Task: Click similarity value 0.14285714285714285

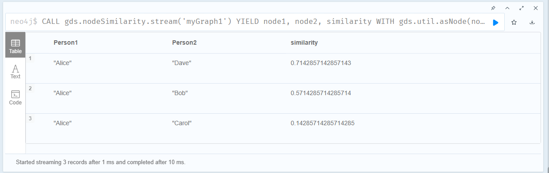Action: 323,123
